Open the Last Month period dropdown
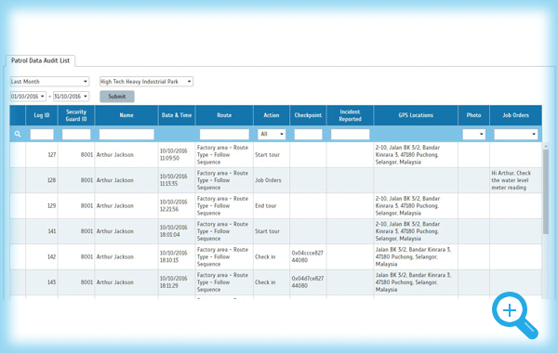This screenshot has height=353, width=558. [x=49, y=82]
